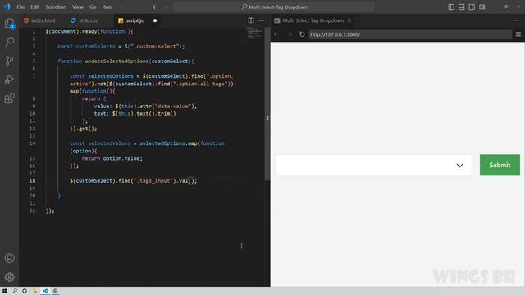Go forward with the title bar arrow
Image resolution: width=525 pixels, height=295 pixels.
166,7
